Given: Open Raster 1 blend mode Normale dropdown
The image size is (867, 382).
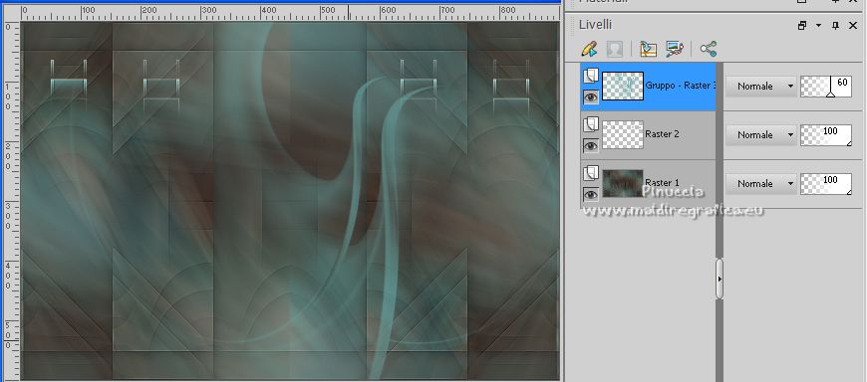Looking at the screenshot, I should click(x=760, y=184).
